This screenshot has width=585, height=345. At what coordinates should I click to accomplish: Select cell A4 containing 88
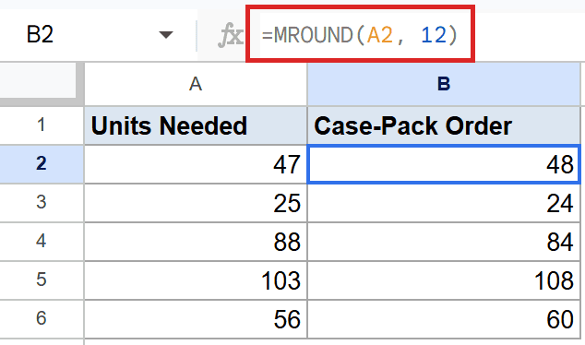pyautogui.click(x=196, y=242)
